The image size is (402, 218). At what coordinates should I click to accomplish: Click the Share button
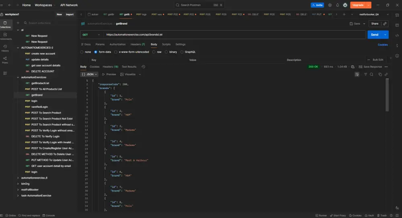[x=375, y=24]
